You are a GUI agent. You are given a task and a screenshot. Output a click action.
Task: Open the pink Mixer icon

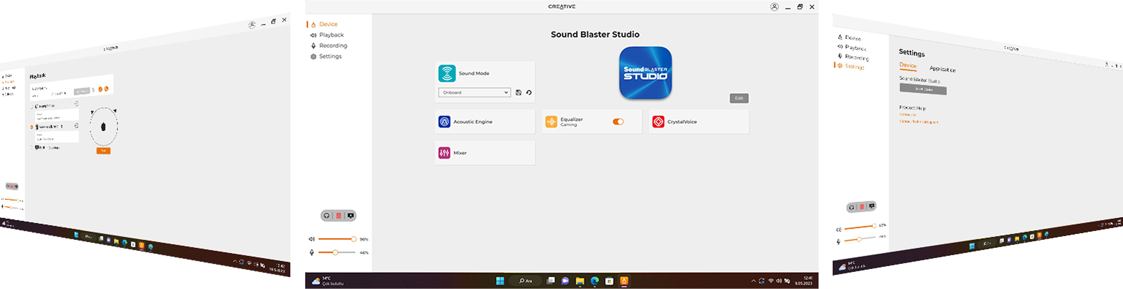pyautogui.click(x=444, y=153)
